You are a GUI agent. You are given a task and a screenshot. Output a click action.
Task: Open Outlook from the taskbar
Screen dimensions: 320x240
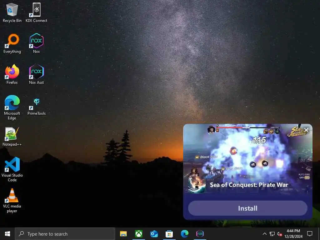point(154,234)
